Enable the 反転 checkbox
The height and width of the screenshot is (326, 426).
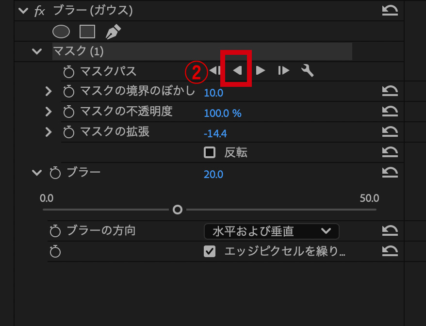(x=210, y=153)
